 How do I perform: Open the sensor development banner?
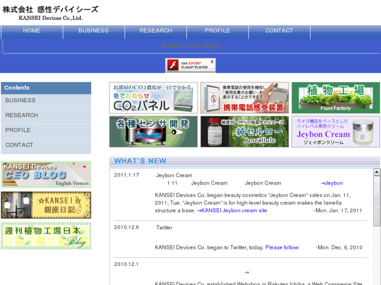pyautogui.click(x=154, y=131)
